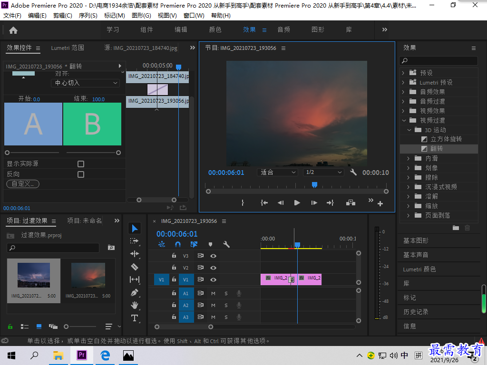Mute the A3 audio track
487x365 pixels.
[213, 317]
